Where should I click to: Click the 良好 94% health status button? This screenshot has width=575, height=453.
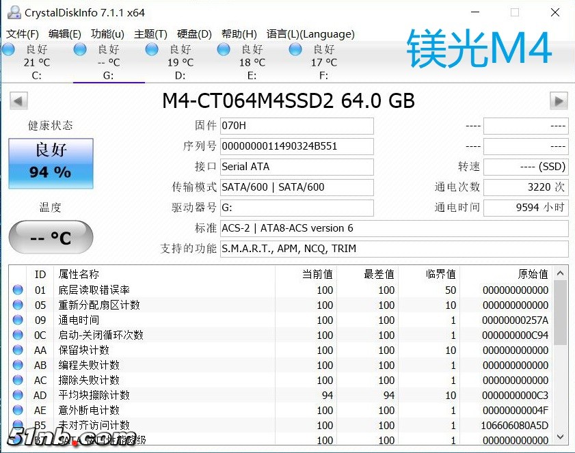[51, 163]
